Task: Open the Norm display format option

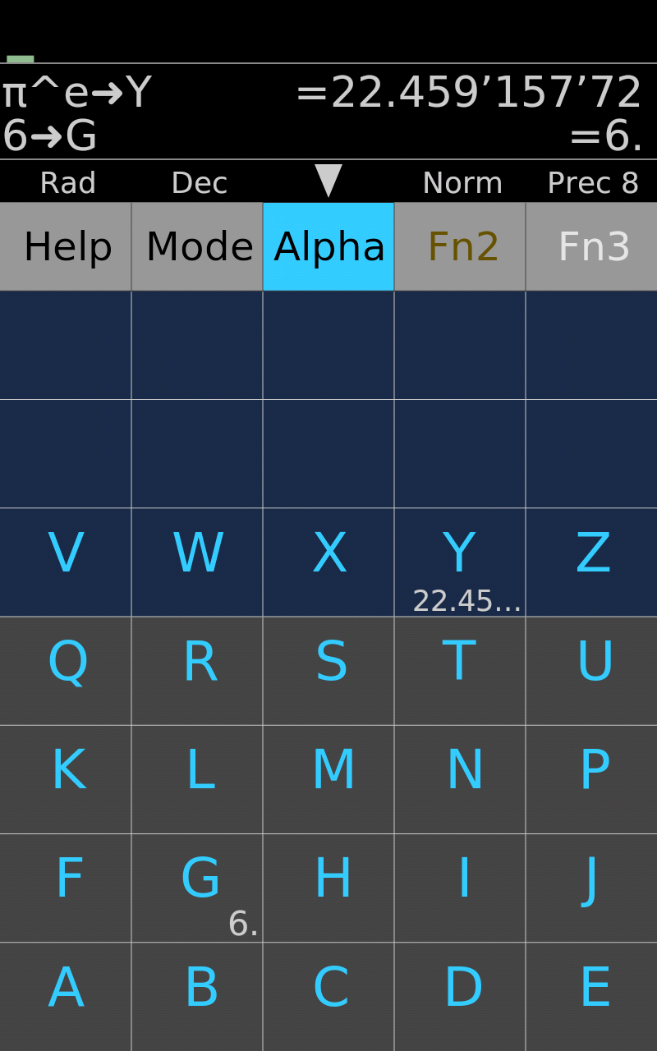Action: click(462, 183)
